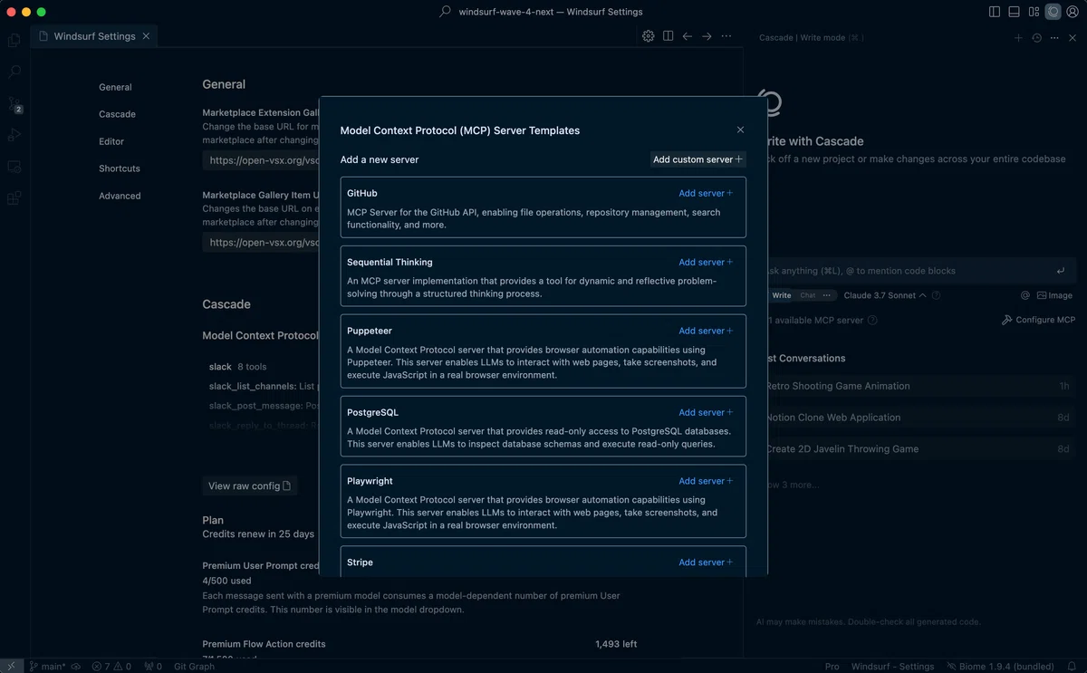This screenshot has width=1087, height=673.
Task: Click the main* branch in status bar
Action: [x=47, y=667]
